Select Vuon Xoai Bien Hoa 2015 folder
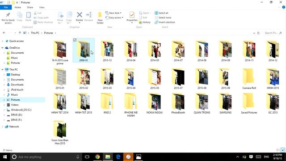The image size is (286, 161). [x=60, y=132]
